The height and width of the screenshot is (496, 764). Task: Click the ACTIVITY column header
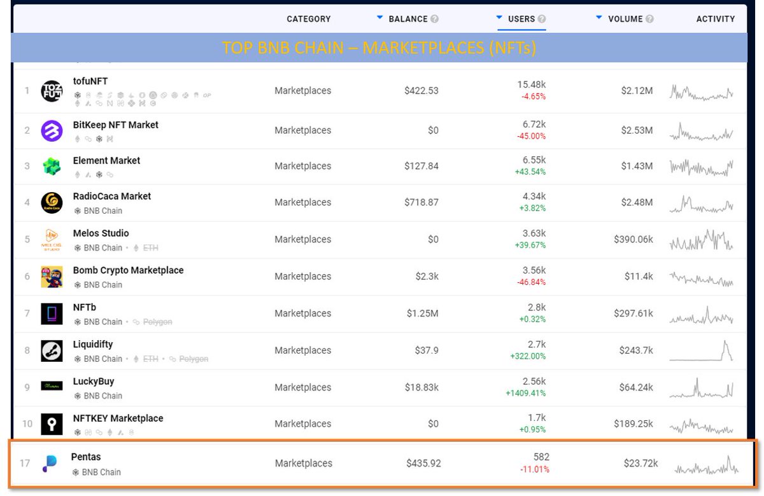click(x=716, y=19)
